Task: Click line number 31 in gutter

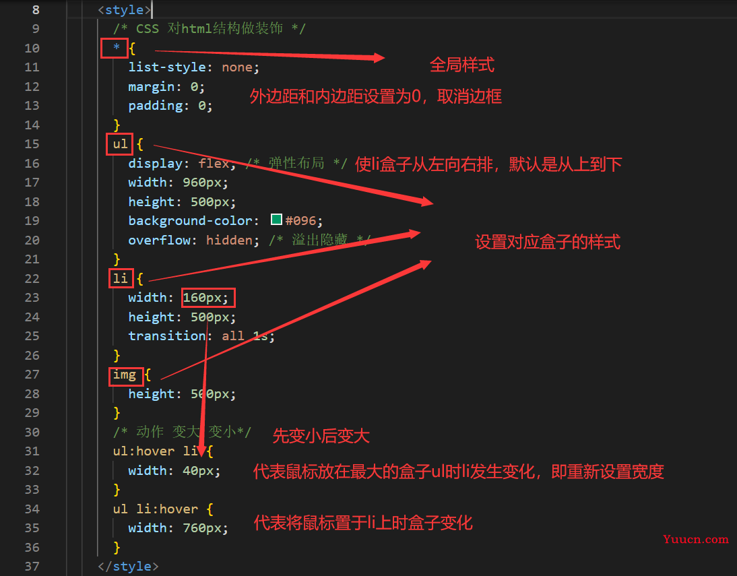Action: coord(32,451)
